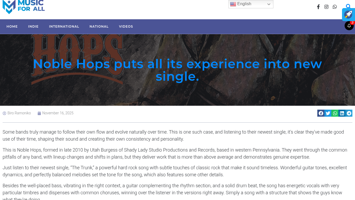Click the November 16, 2025 date link

click(x=58, y=113)
